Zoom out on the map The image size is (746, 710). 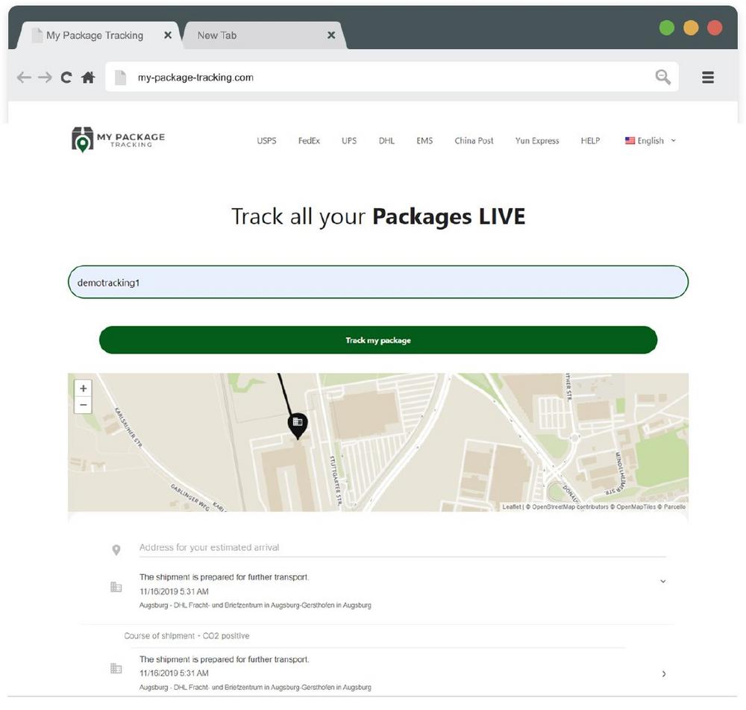[84, 405]
